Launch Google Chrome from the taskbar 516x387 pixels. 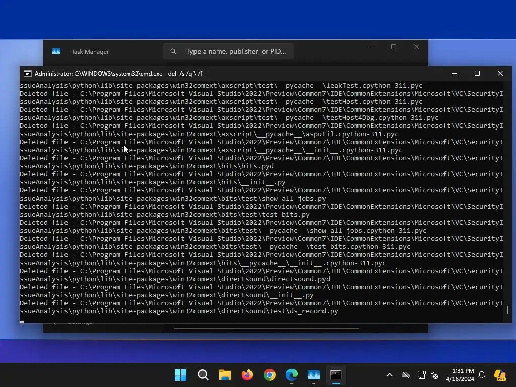pyautogui.click(x=270, y=375)
